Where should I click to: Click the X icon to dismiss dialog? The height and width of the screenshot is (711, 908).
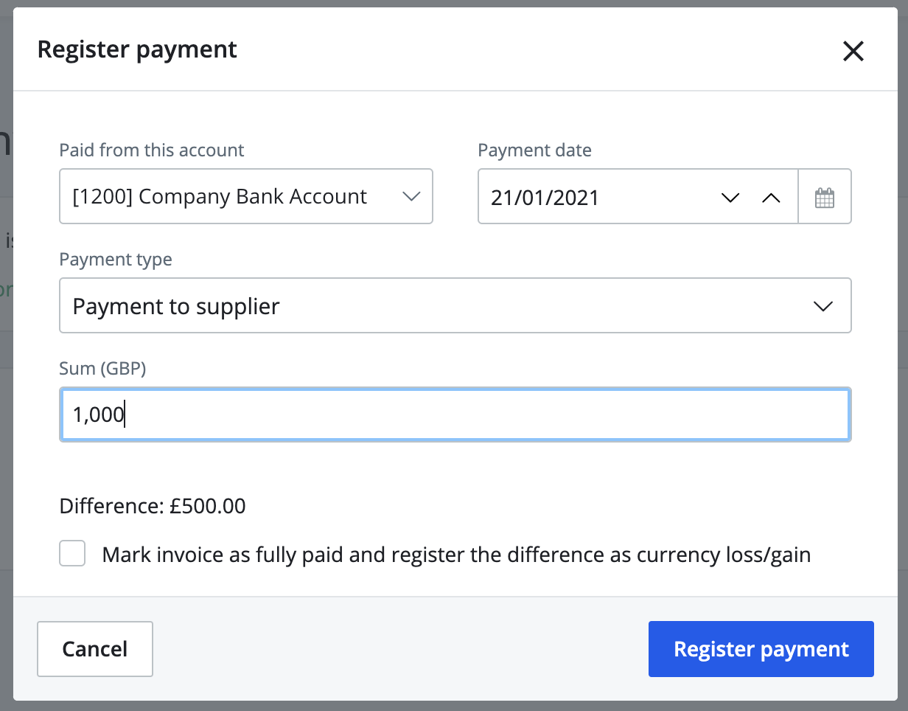click(x=853, y=51)
